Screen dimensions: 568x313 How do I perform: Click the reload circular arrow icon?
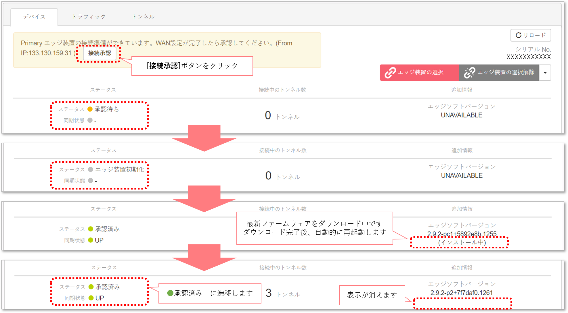(518, 35)
